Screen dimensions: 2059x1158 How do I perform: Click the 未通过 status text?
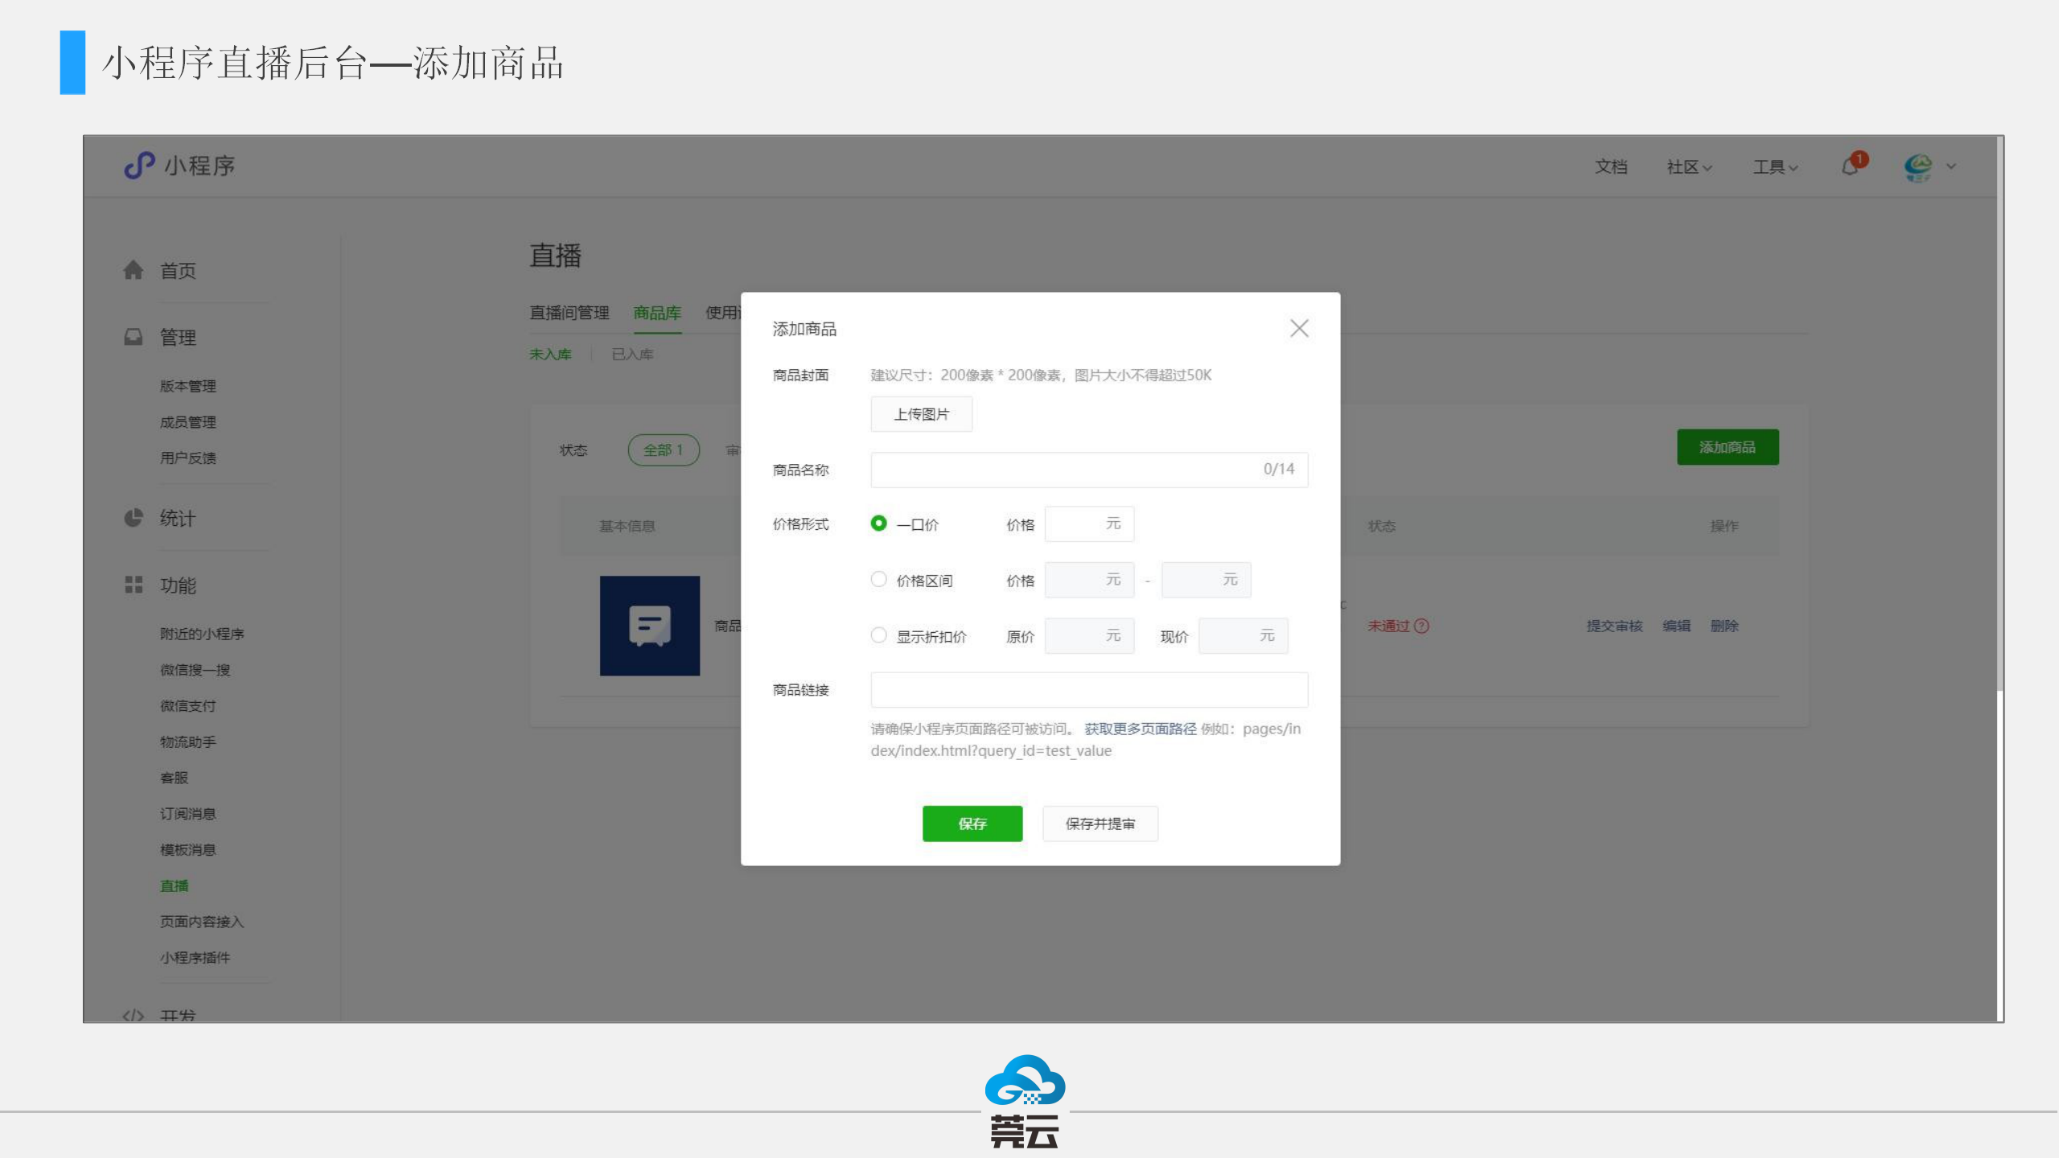tap(1388, 626)
